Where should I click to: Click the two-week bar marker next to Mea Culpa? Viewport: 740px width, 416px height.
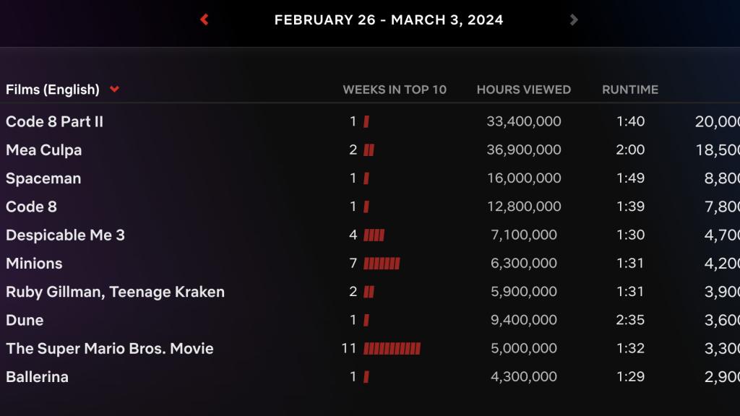(367, 149)
